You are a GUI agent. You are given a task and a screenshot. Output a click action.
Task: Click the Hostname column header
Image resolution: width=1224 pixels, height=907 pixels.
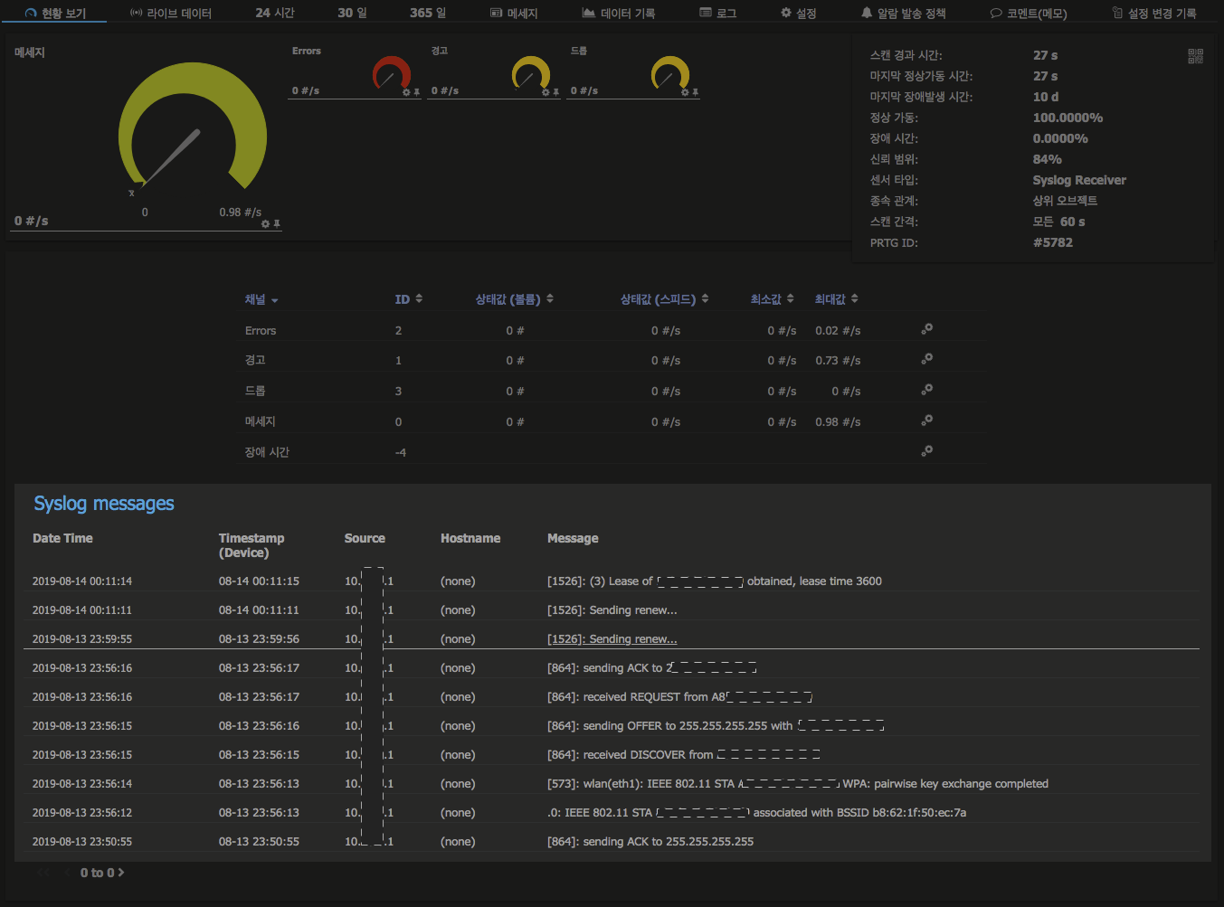tap(470, 538)
